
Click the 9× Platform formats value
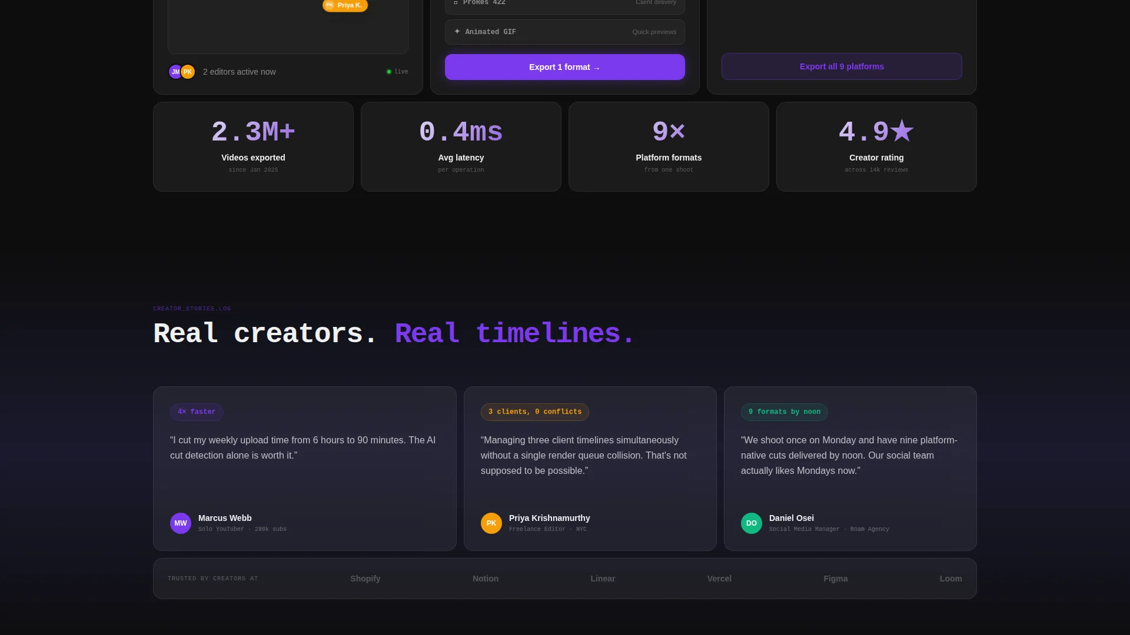click(x=669, y=131)
